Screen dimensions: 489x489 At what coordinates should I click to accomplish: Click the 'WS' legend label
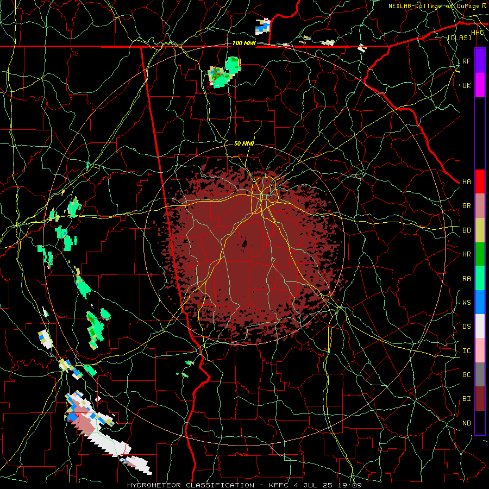466,303
